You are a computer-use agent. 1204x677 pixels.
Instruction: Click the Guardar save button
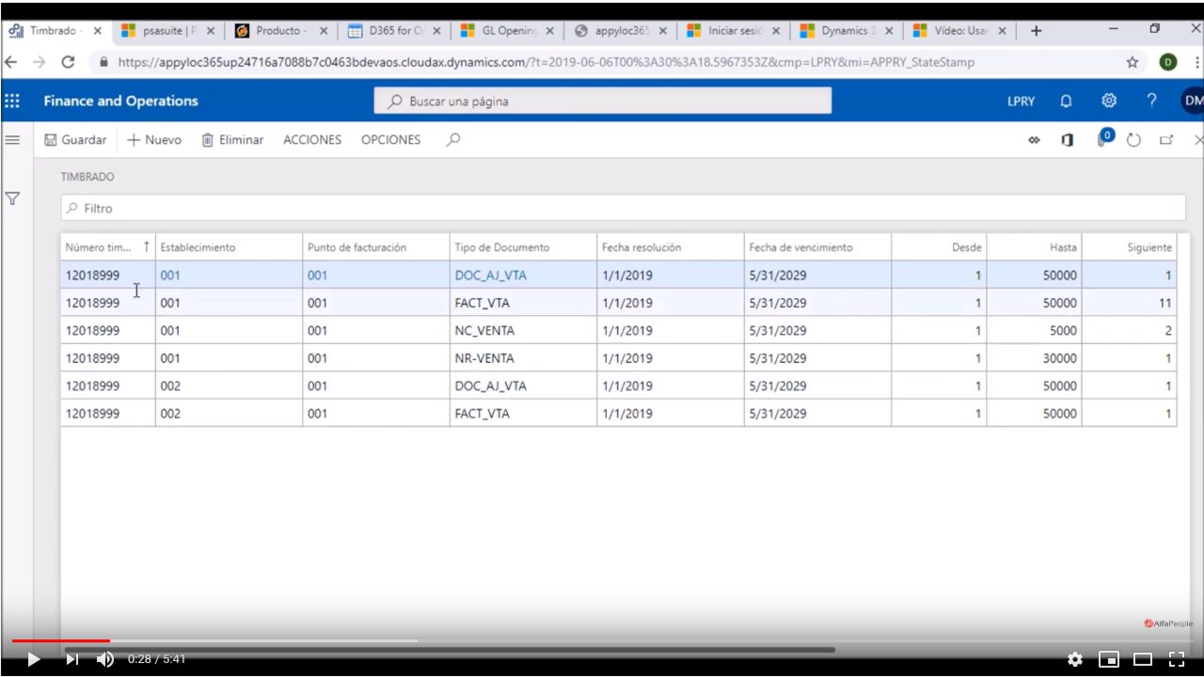(75, 139)
